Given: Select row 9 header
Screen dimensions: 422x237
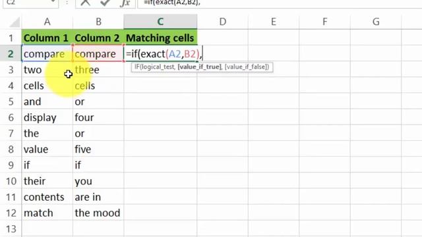Looking at the screenshot, I should 11,165.
